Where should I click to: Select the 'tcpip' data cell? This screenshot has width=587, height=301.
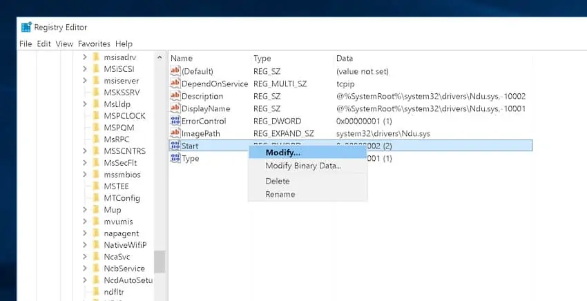345,84
